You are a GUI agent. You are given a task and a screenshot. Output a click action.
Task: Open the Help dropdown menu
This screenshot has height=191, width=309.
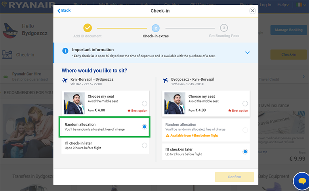click(283, 5)
